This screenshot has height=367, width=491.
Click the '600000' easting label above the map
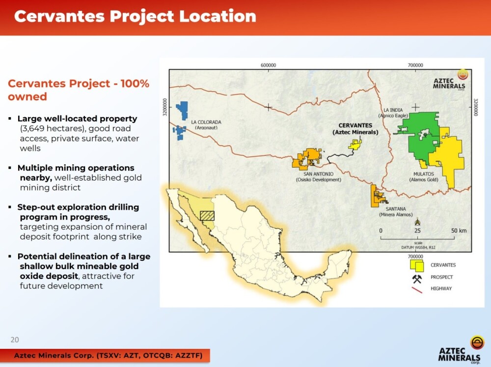[269, 65]
